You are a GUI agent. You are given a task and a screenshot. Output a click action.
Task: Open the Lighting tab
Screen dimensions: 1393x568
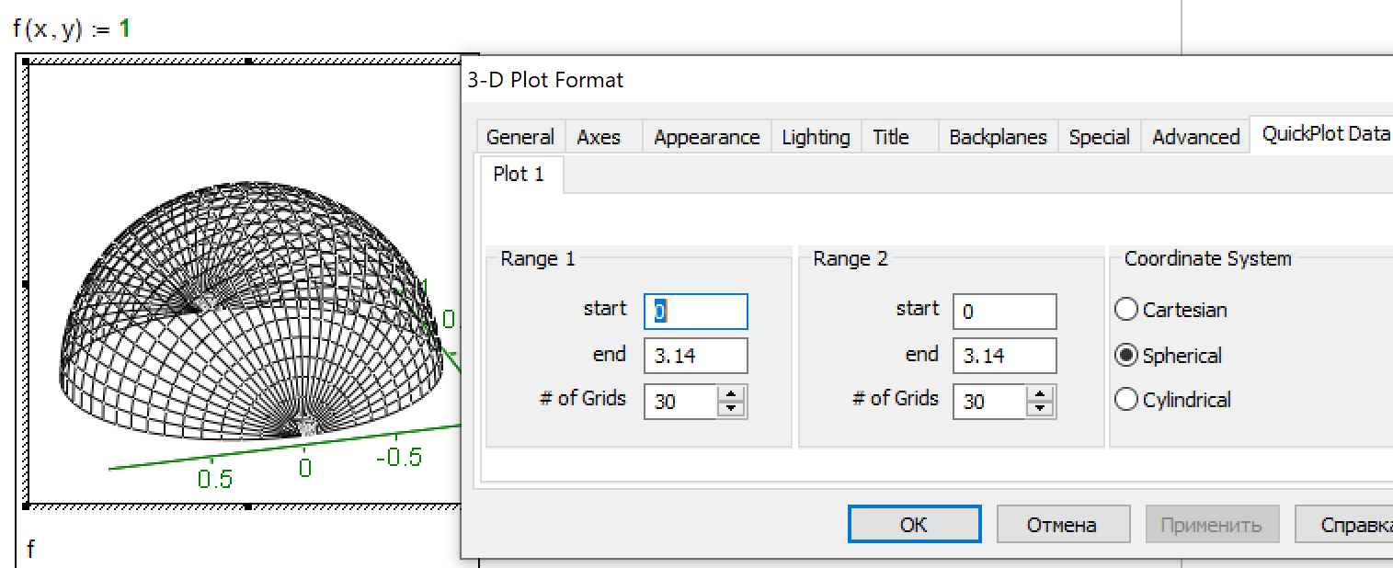click(x=815, y=136)
